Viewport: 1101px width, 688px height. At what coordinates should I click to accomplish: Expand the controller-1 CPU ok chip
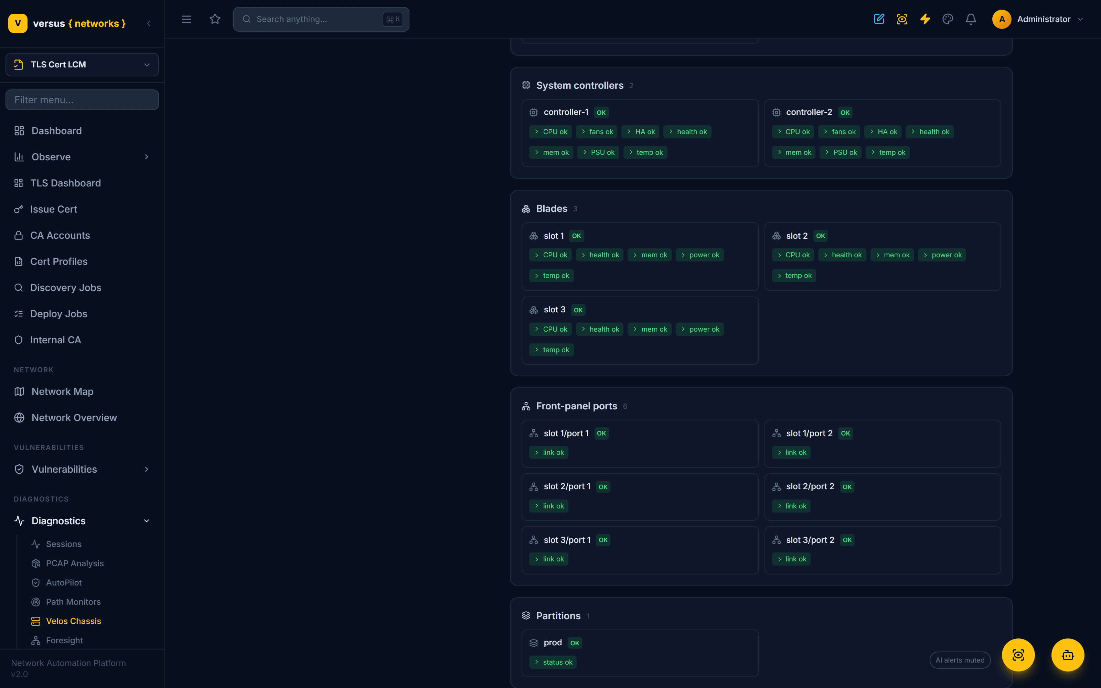pos(550,132)
